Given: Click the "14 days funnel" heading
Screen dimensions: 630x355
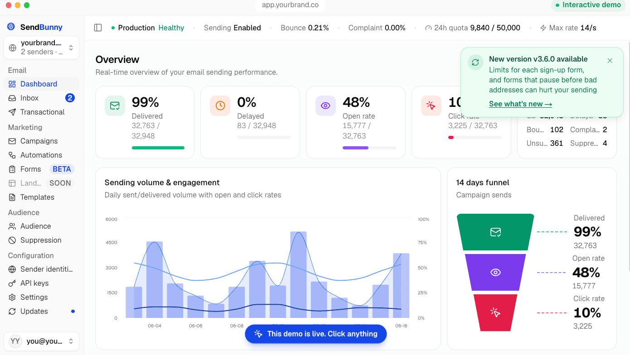Looking at the screenshot, I should [483, 182].
